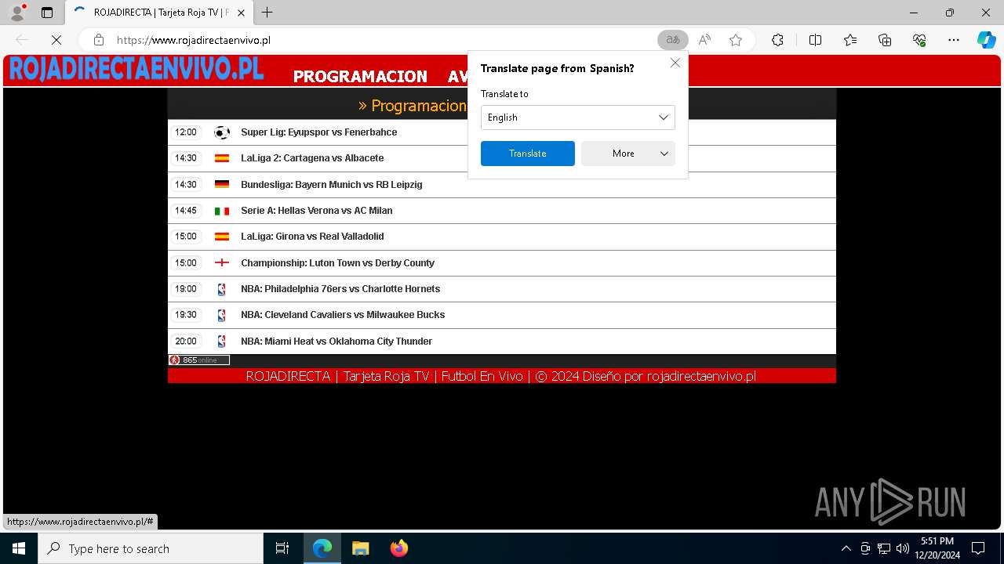
Task: Close the translate popup
Action: click(675, 63)
